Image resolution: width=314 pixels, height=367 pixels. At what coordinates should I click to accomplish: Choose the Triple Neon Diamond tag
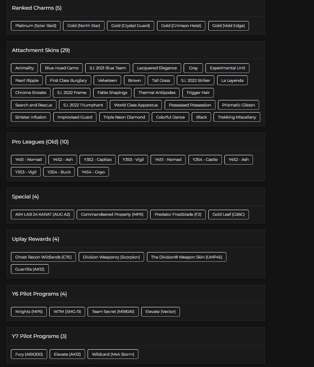coord(124,117)
